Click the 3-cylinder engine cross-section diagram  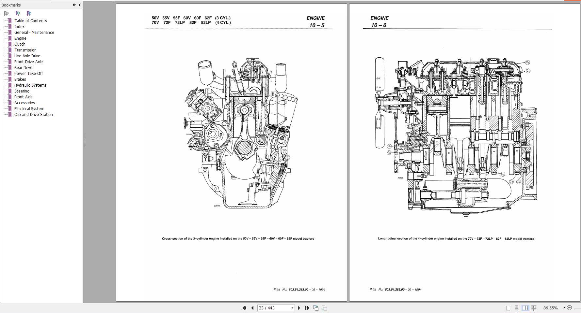tap(240, 133)
